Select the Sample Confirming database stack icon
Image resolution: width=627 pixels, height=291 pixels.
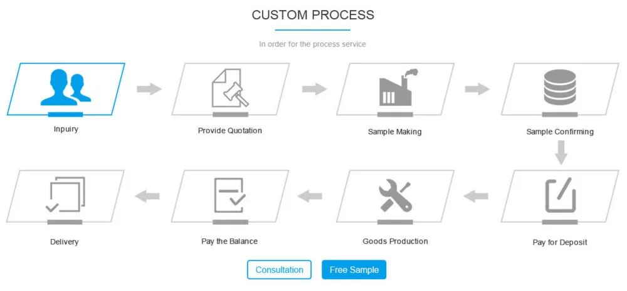point(560,88)
